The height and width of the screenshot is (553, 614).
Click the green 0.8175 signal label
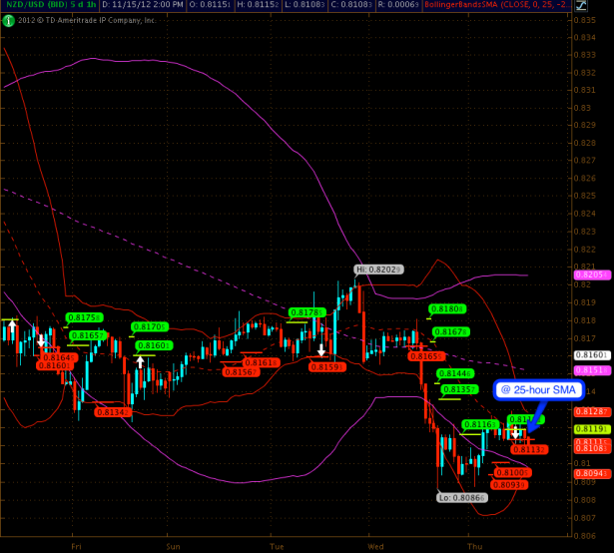click(x=85, y=317)
